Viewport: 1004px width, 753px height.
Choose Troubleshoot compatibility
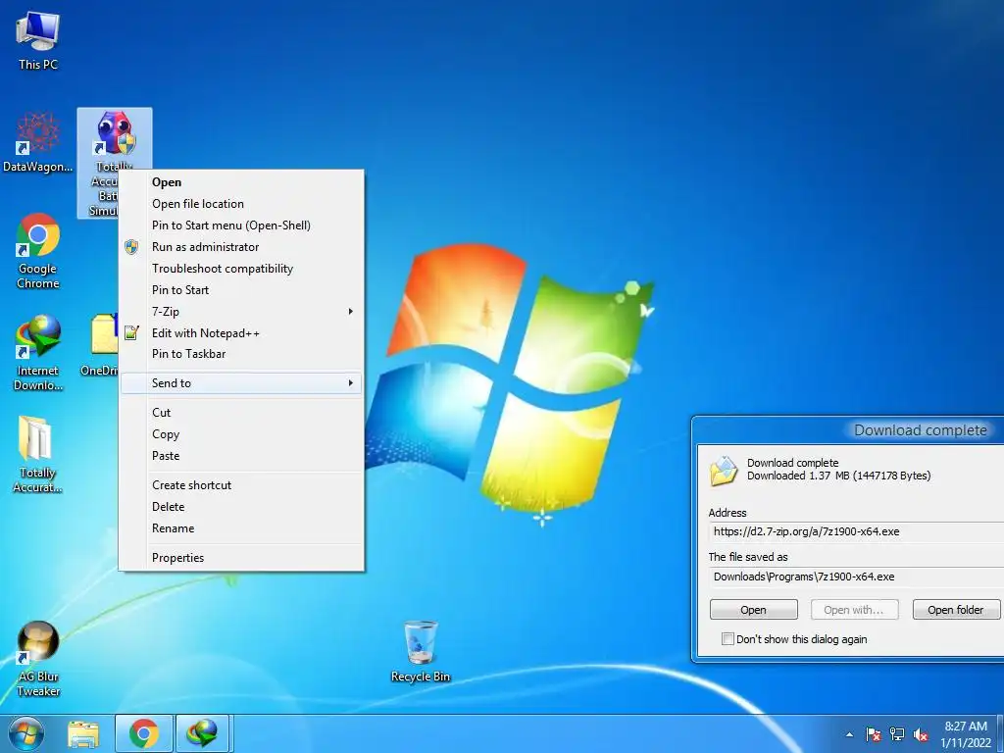[x=241, y=269]
